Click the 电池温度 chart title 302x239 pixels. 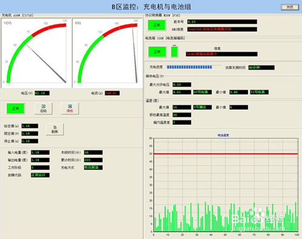pyautogui.click(x=223, y=135)
